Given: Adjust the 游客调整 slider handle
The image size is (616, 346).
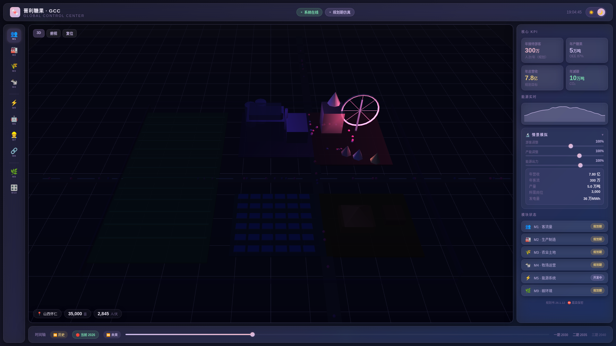Looking at the screenshot, I should coord(571,146).
